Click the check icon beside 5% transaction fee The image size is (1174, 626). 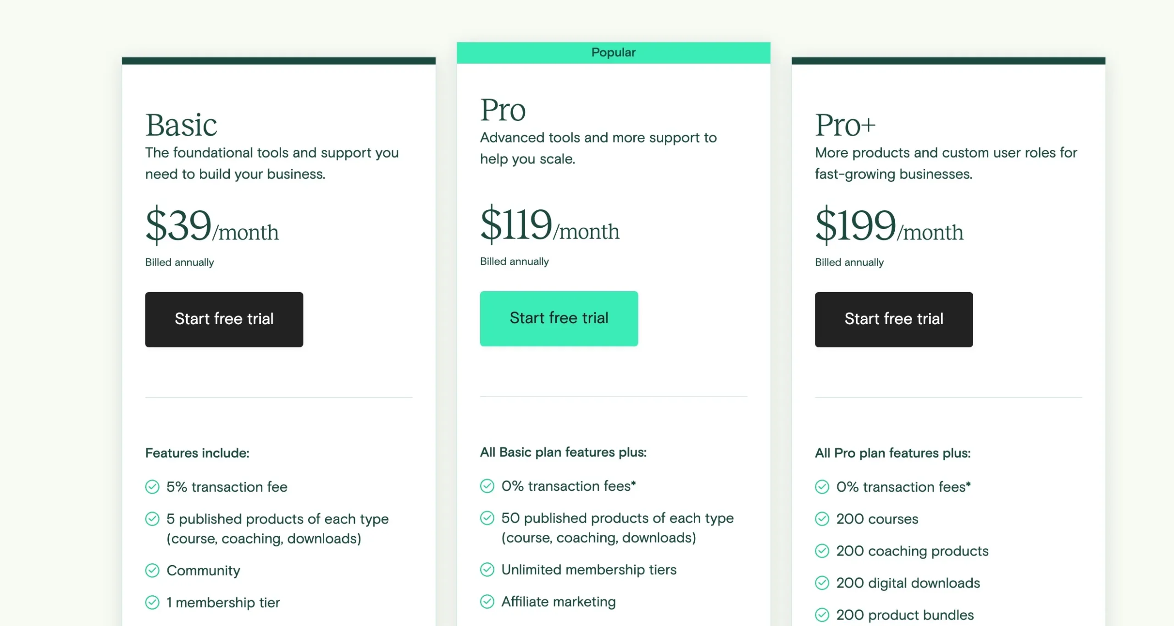point(152,486)
